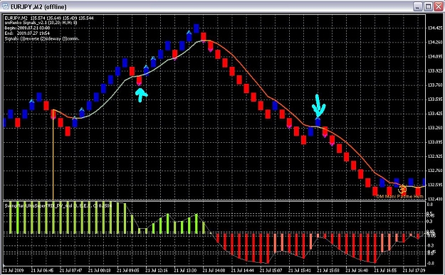Click the '21 Jul 08:18' time axis label

(100, 270)
